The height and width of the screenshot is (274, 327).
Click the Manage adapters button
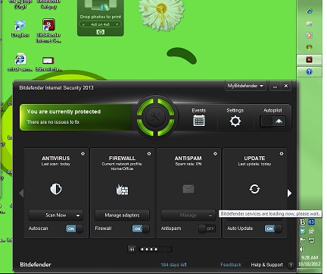pyautogui.click(x=122, y=215)
